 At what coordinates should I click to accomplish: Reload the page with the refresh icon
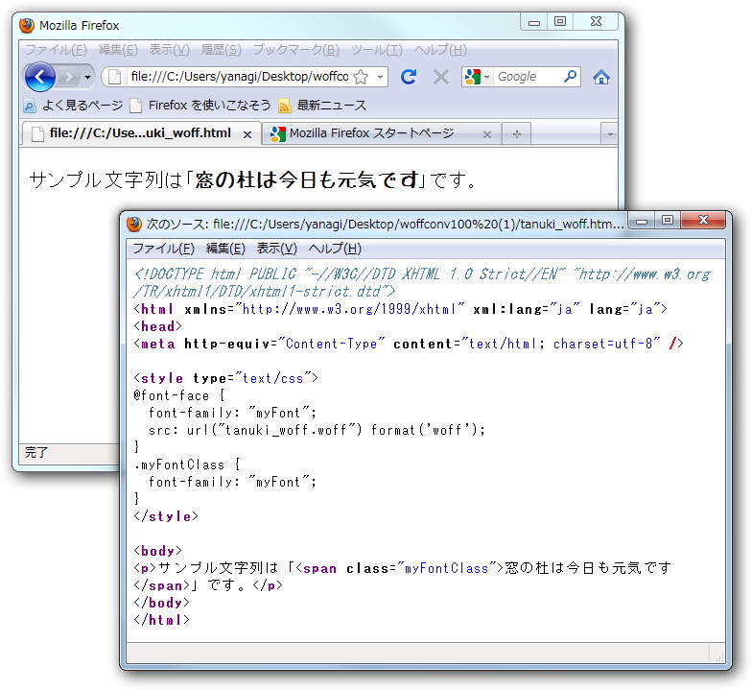click(x=409, y=77)
